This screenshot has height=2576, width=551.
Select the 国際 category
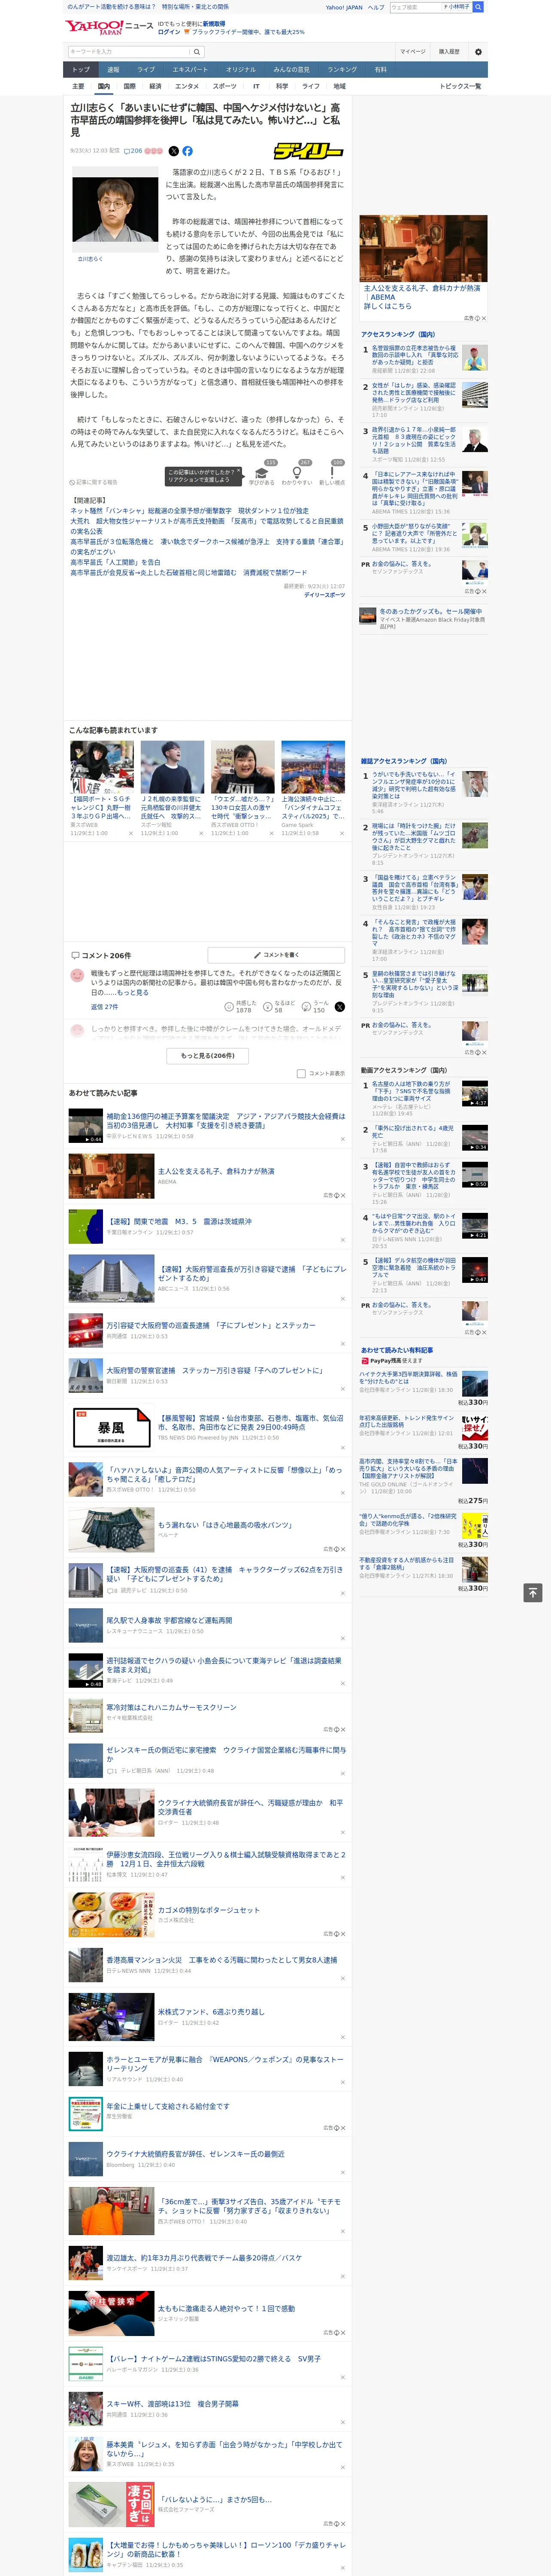pos(129,86)
